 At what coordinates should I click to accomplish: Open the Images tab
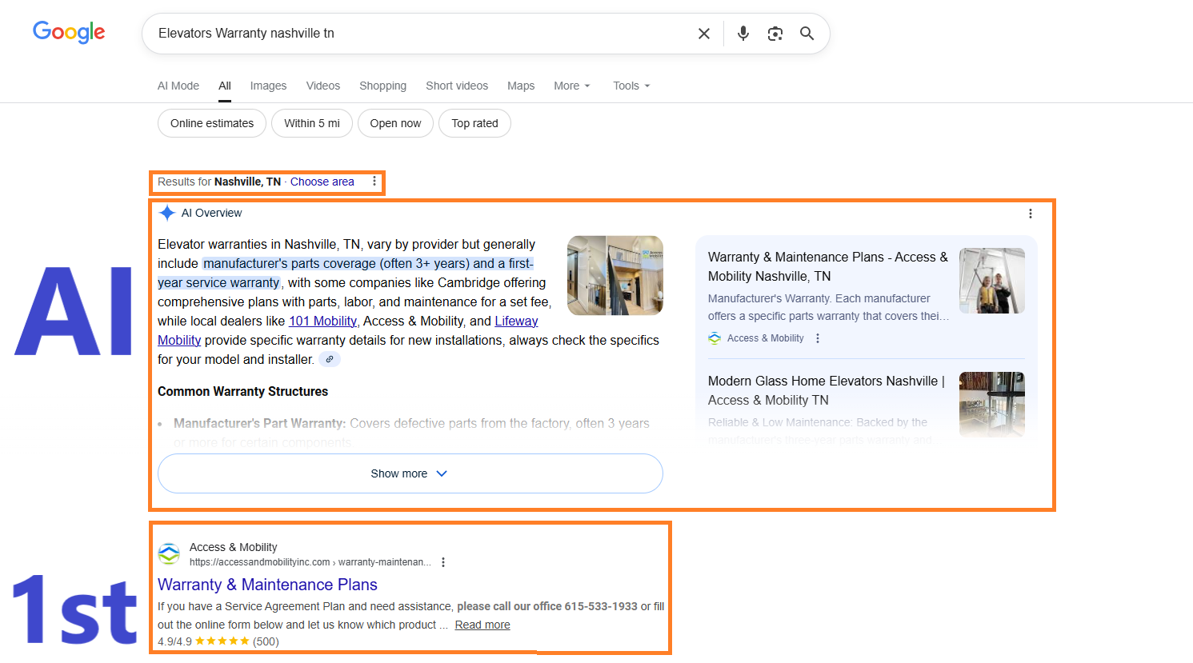[x=268, y=86]
